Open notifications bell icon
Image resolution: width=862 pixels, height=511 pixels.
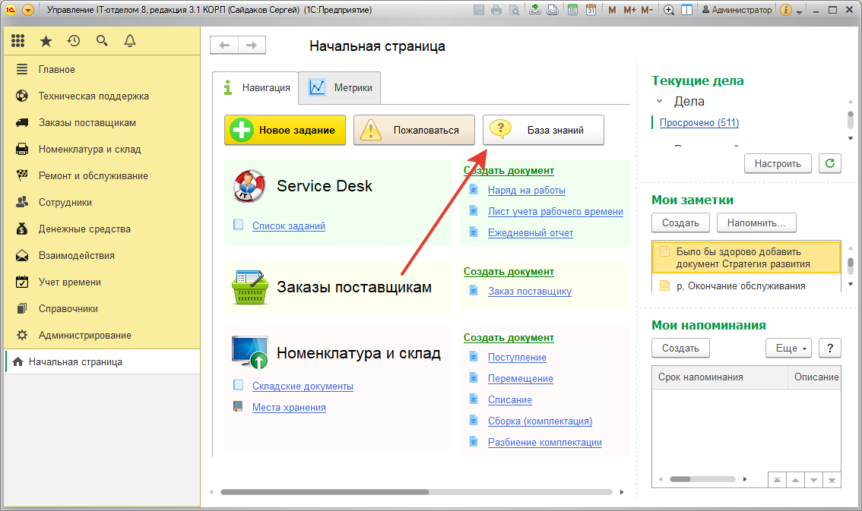pyautogui.click(x=130, y=40)
